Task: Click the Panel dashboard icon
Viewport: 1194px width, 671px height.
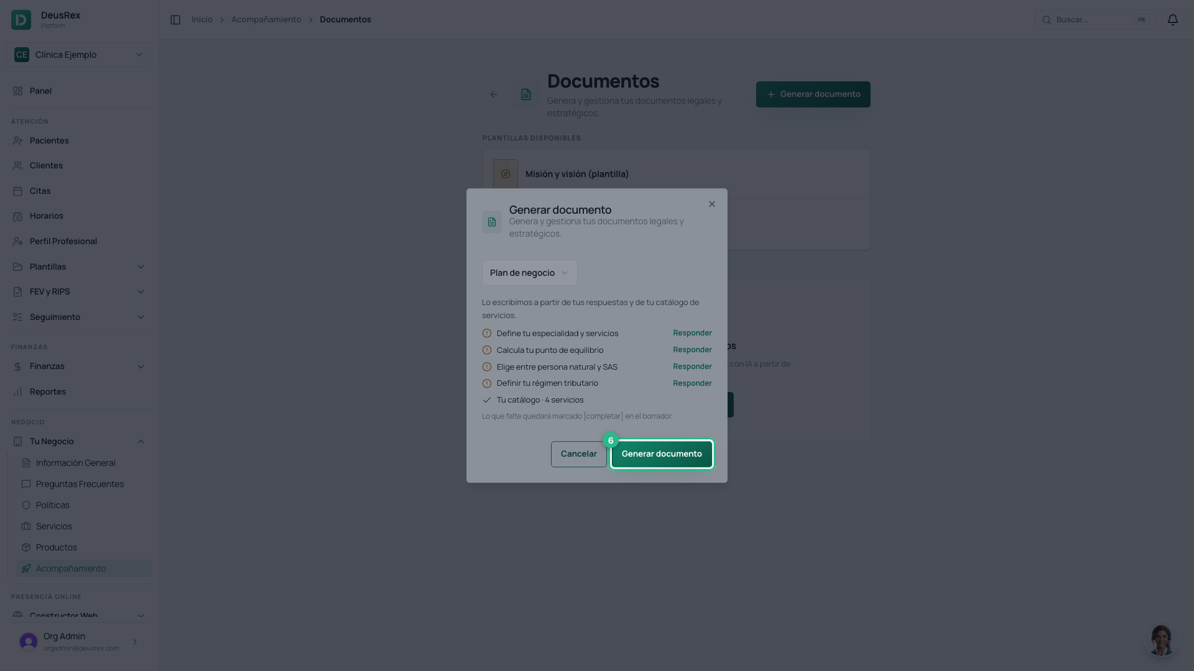Action: point(17,91)
